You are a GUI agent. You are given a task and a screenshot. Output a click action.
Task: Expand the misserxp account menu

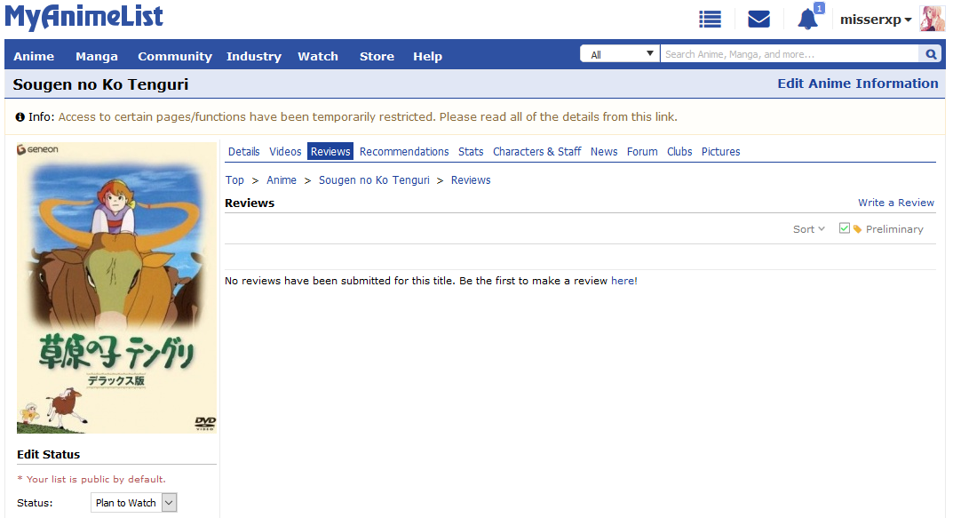876,20
